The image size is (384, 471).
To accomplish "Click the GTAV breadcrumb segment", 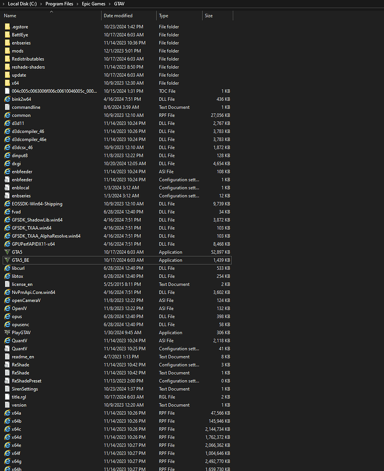I will 119,4.
